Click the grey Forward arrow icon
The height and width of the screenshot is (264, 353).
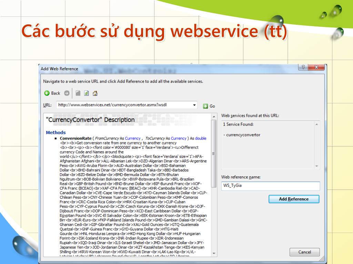(x=67, y=93)
